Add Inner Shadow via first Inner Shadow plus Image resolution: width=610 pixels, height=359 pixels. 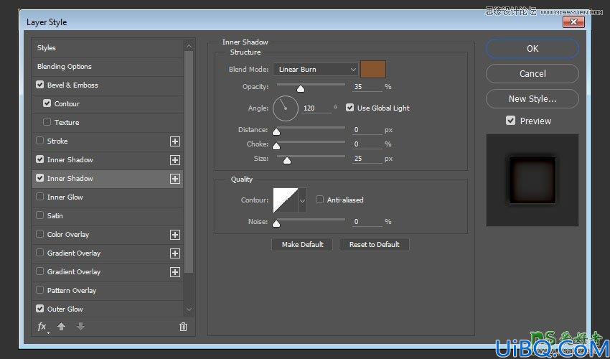click(175, 160)
